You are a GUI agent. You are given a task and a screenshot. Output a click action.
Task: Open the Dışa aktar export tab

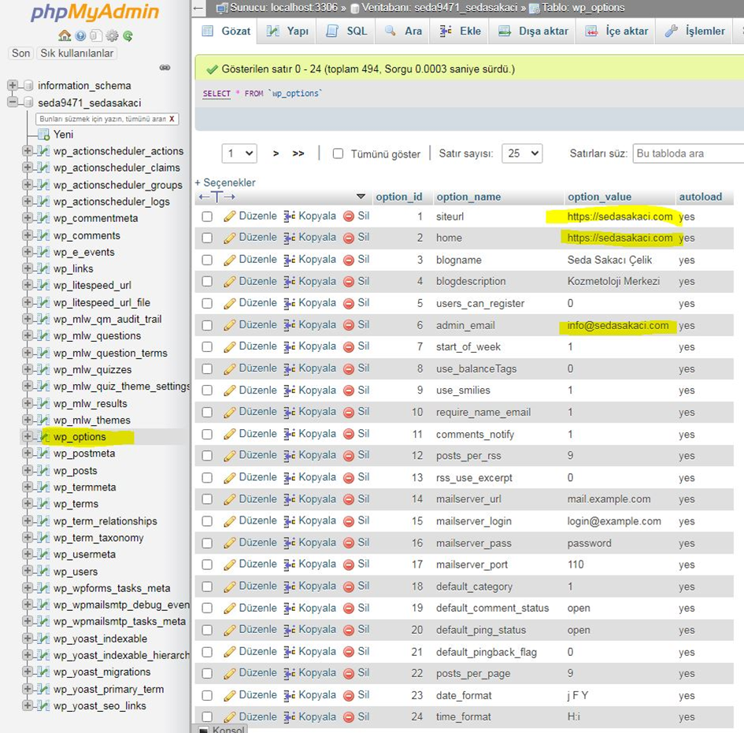(533, 31)
